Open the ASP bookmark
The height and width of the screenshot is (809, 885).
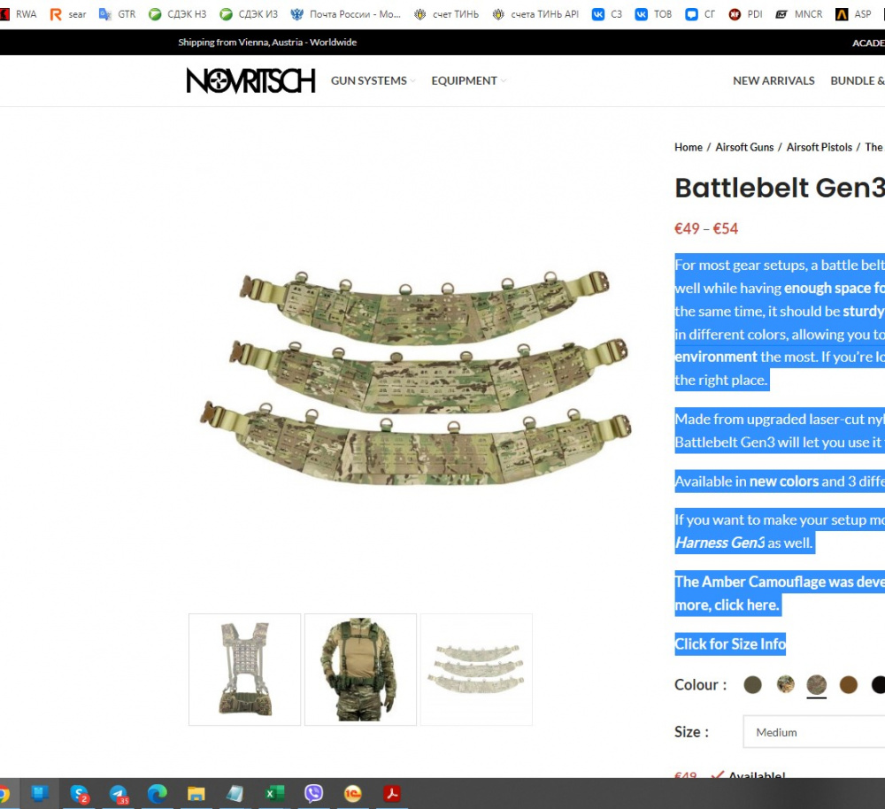[x=853, y=14]
